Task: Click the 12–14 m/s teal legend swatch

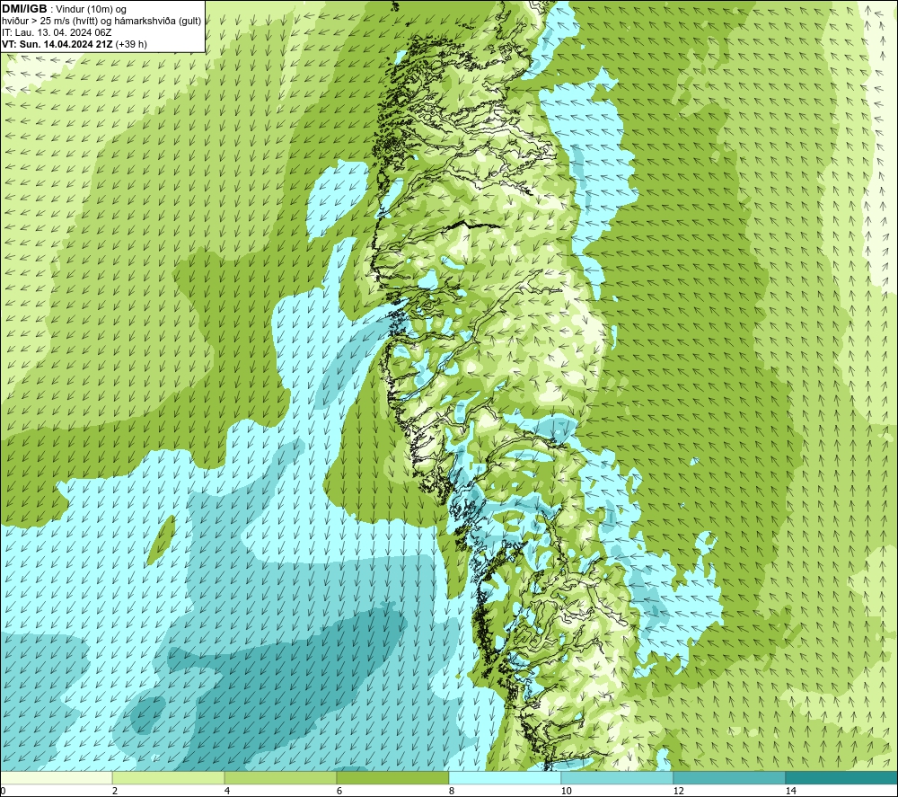Action: tap(729, 777)
